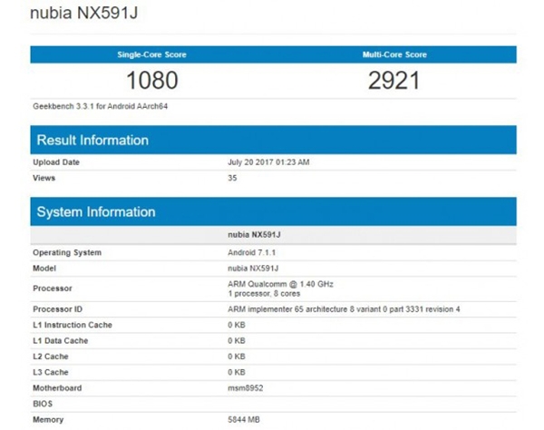Select the Multi-Core Score header
Image resolution: width=544 pixels, height=430 pixels.
tap(394, 54)
